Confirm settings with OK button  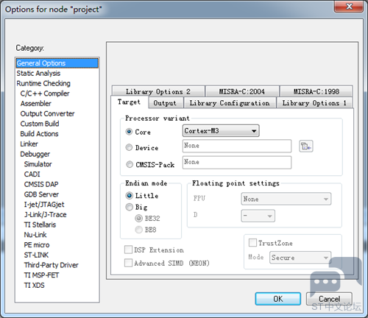click(278, 299)
